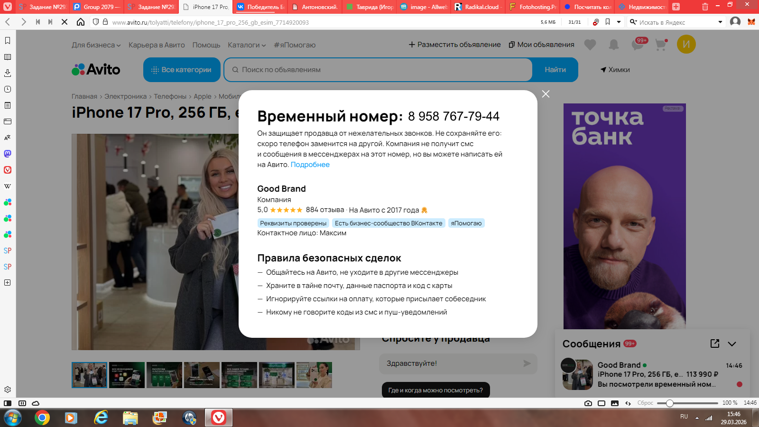Click the Подробнее link
The height and width of the screenshot is (427, 759).
click(x=310, y=165)
